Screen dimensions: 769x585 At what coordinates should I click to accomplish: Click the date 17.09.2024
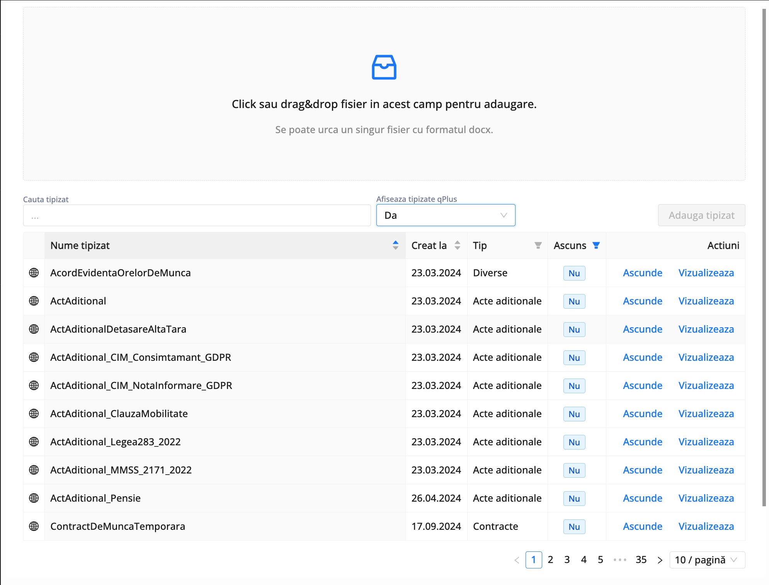(436, 526)
